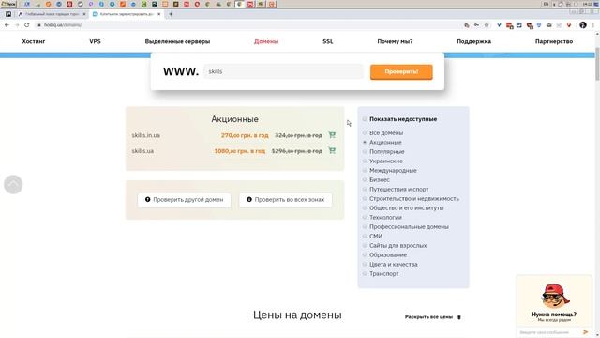The image size is (600, 338).
Task: Close the active hostiq domains tab
Action: (158, 14)
